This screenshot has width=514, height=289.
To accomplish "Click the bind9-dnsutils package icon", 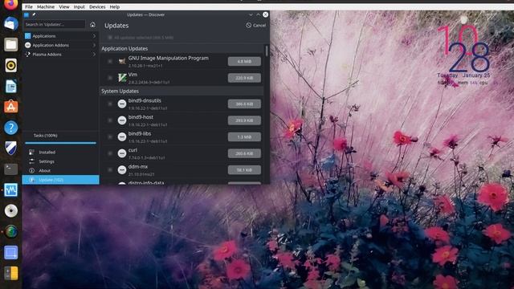I will coord(122,104).
